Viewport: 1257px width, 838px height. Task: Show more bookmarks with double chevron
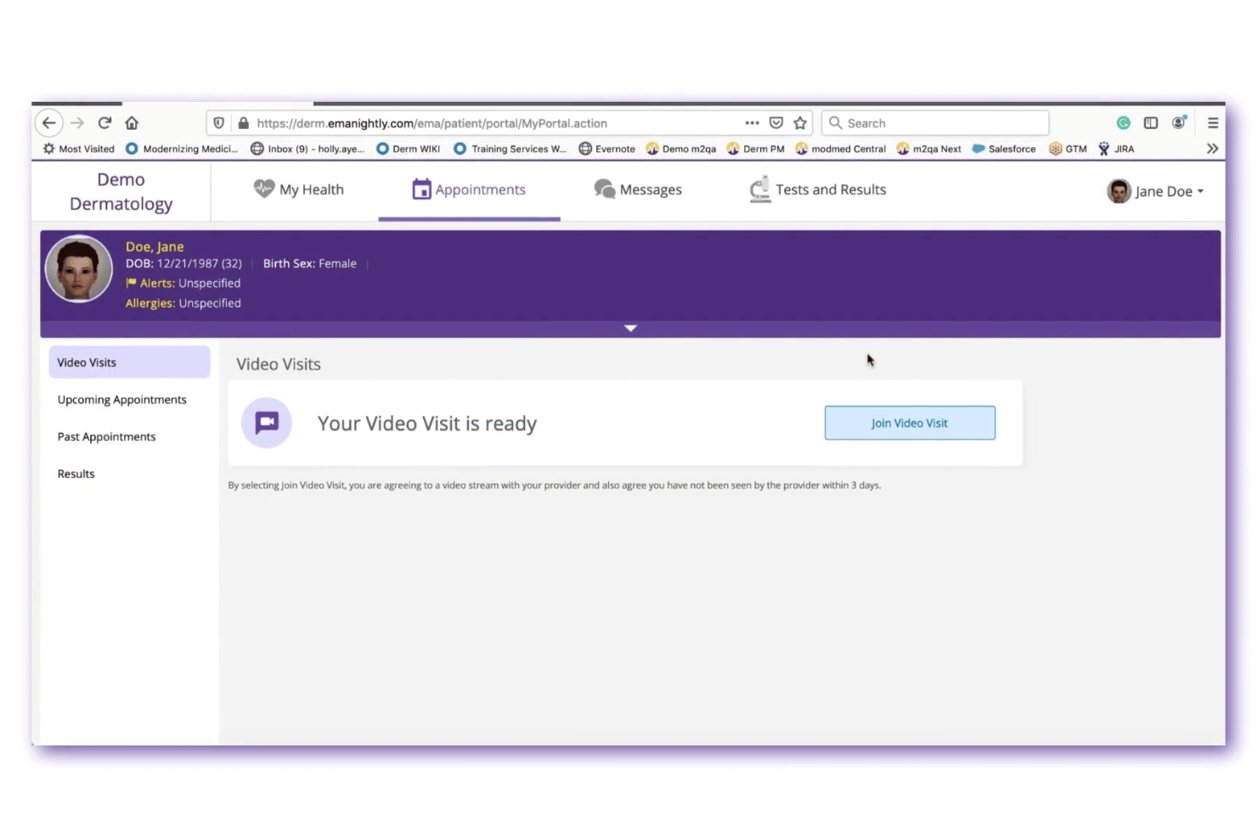[1212, 149]
